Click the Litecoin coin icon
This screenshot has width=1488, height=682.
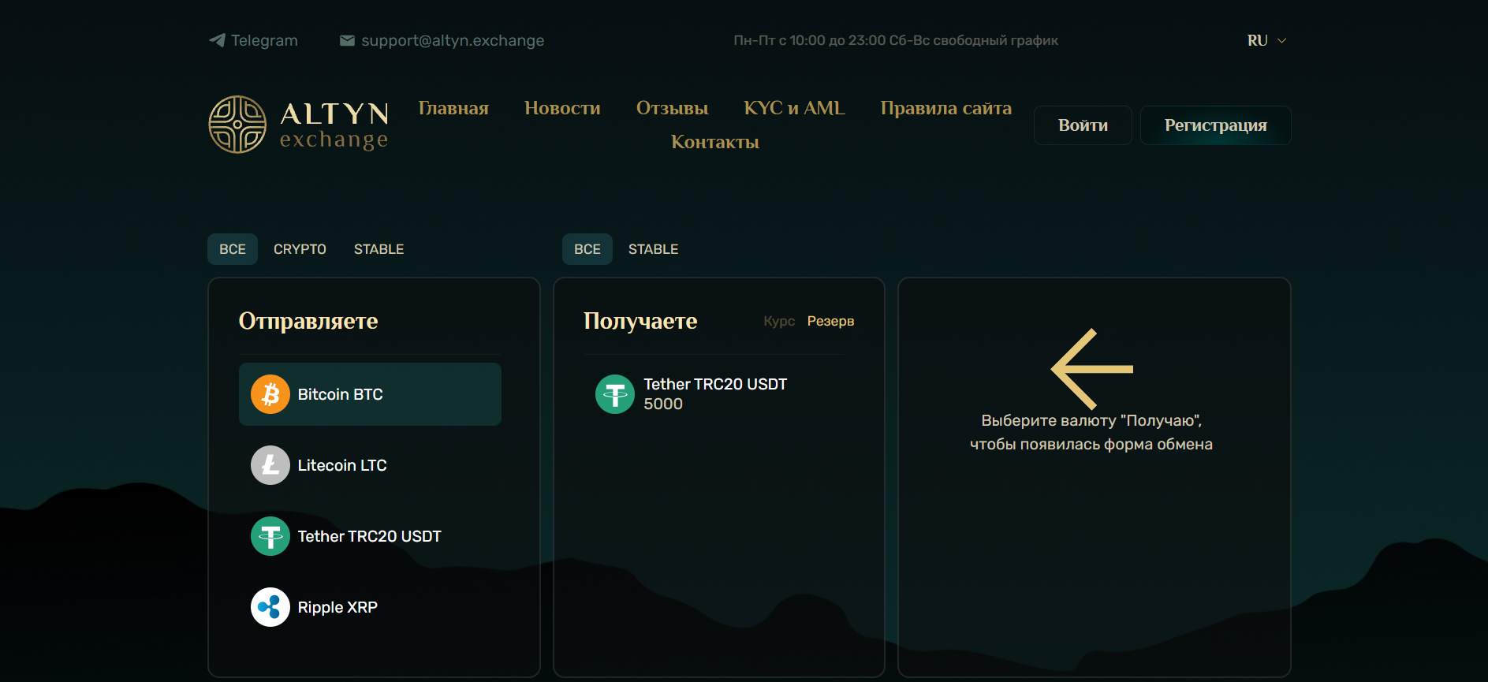pos(270,465)
